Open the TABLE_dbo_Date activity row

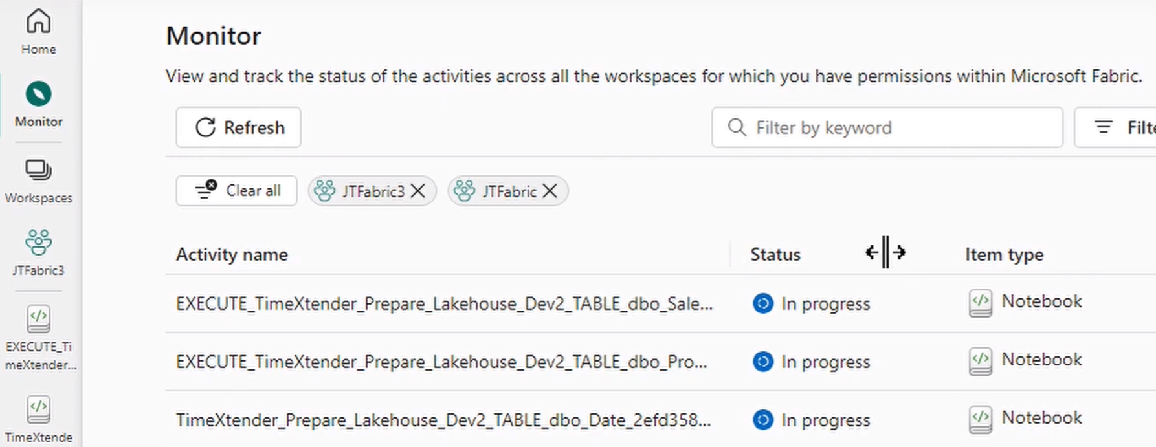[x=443, y=420]
